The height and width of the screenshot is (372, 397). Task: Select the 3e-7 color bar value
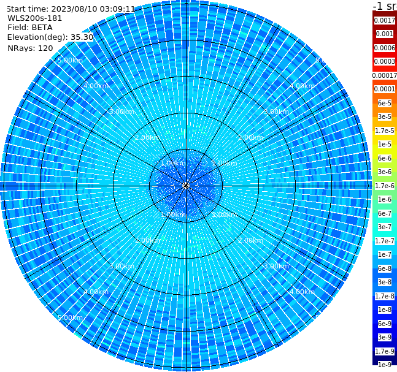[385, 227]
